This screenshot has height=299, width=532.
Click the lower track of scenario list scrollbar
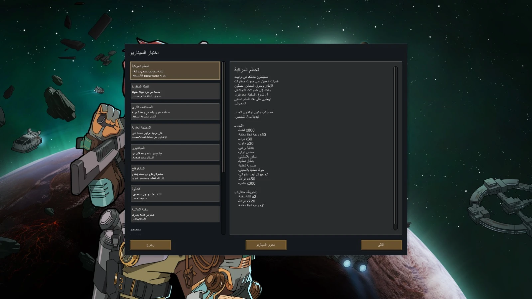tap(223, 203)
